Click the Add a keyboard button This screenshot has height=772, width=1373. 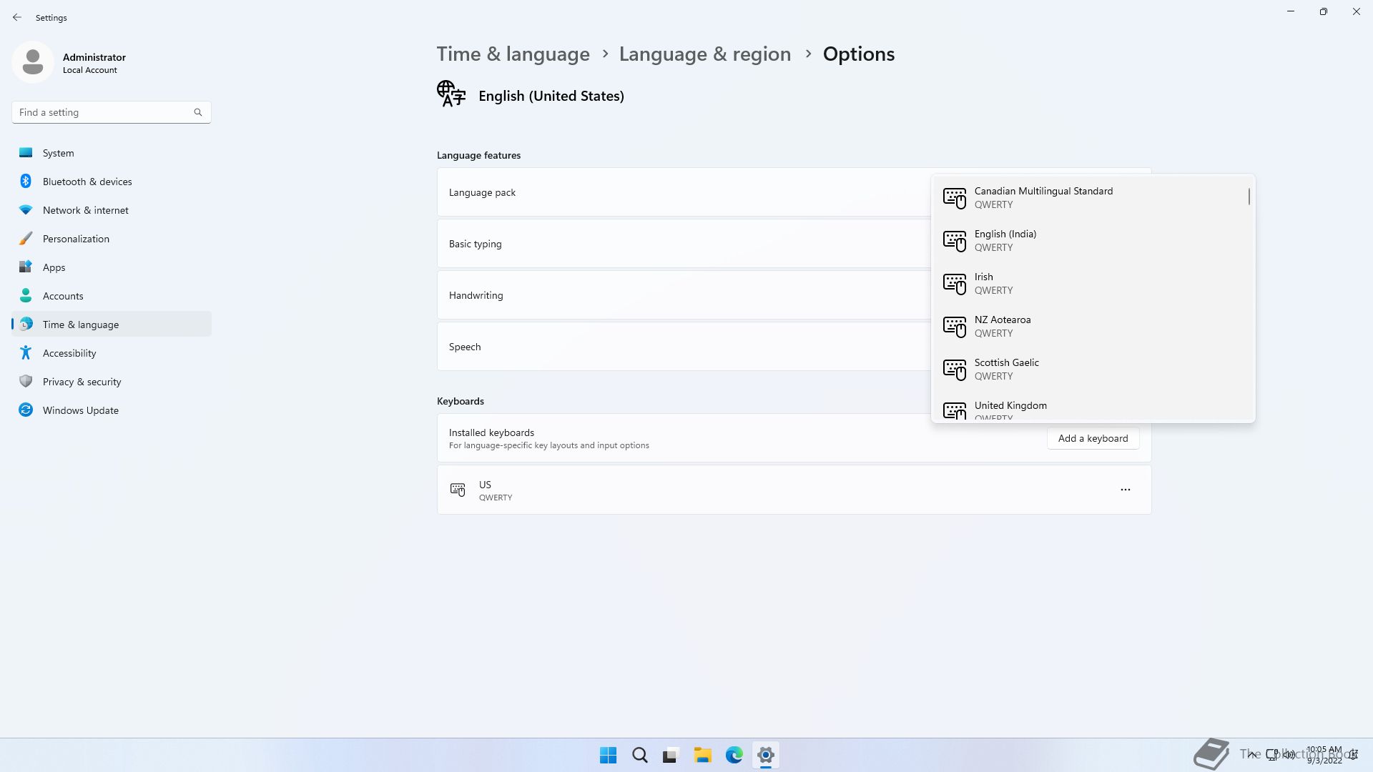[x=1093, y=438]
